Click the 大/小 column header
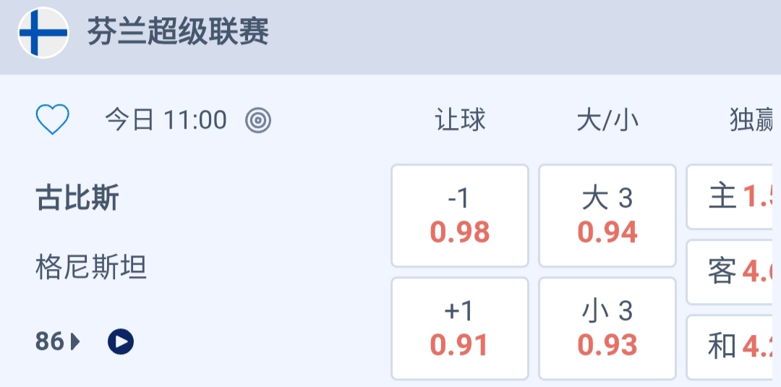 (x=607, y=120)
